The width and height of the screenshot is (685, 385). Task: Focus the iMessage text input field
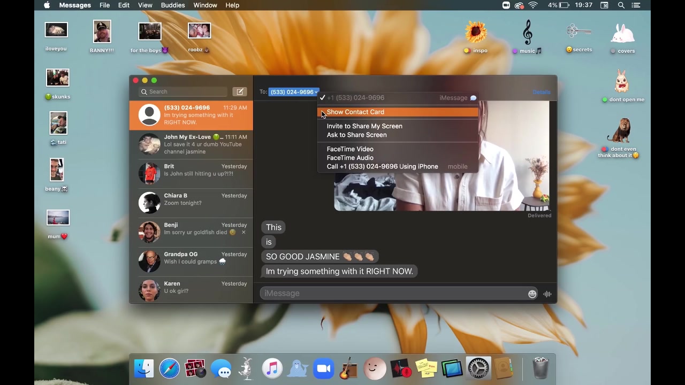tap(393, 294)
